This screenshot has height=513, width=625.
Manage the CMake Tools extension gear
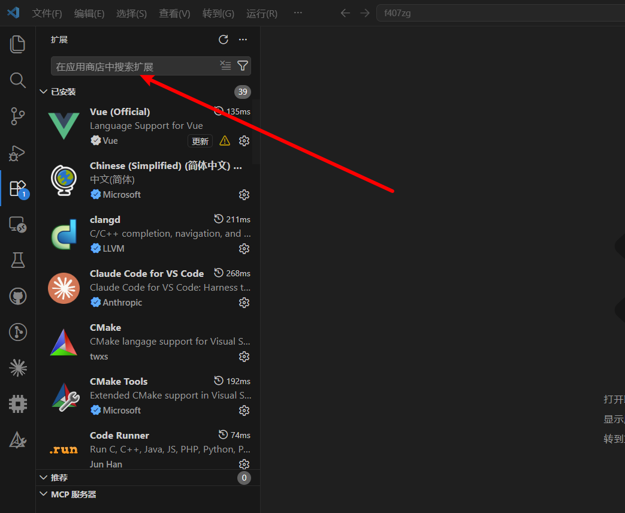point(244,411)
